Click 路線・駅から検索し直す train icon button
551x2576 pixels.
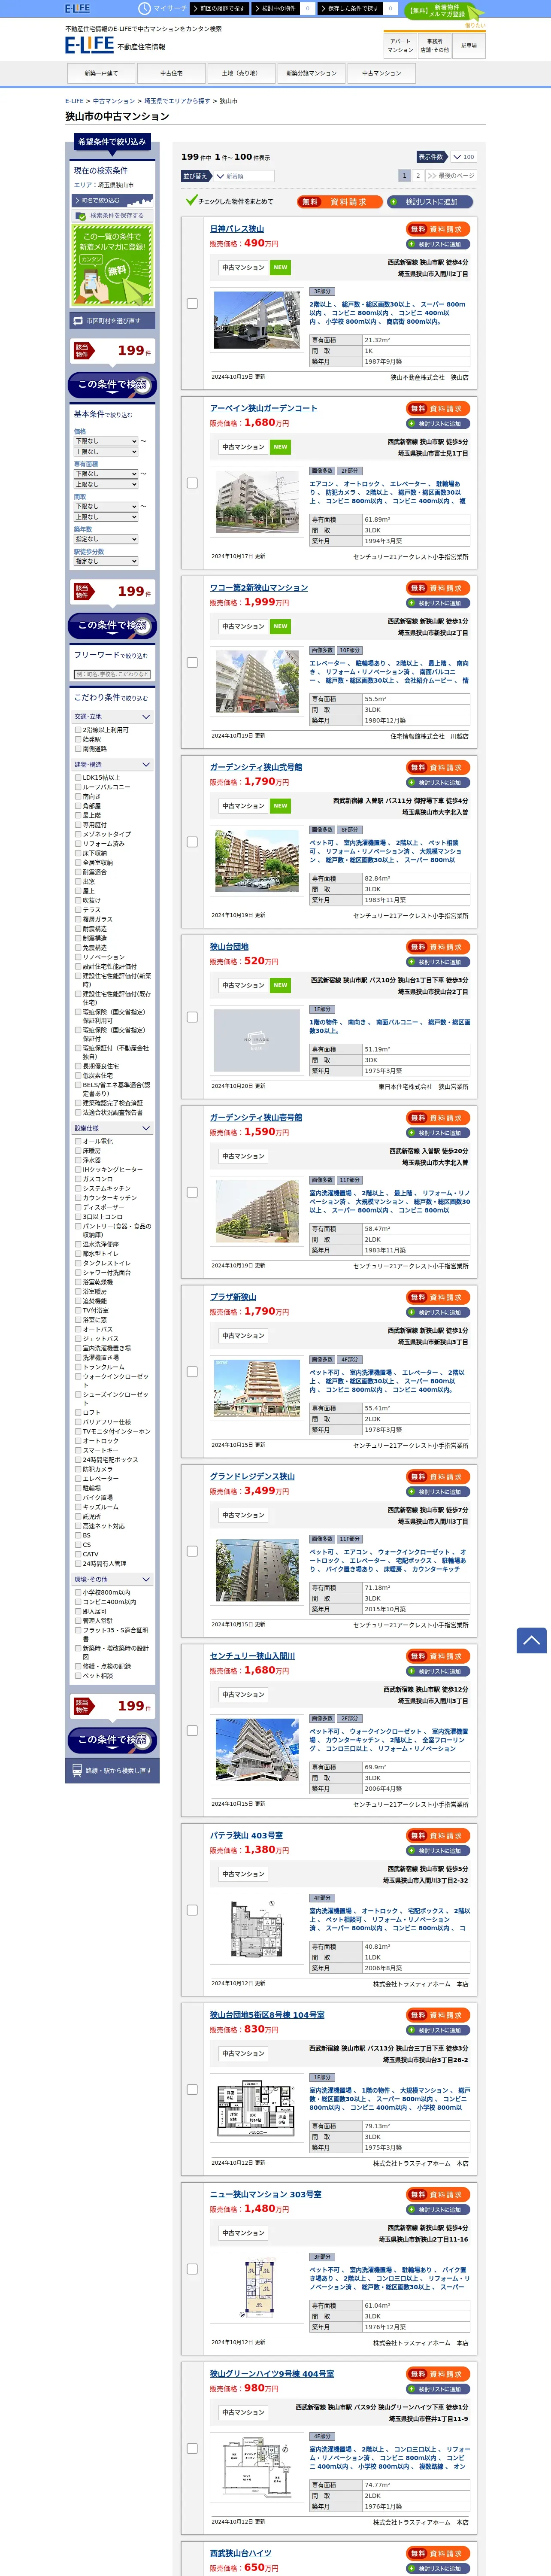pyautogui.click(x=112, y=1770)
